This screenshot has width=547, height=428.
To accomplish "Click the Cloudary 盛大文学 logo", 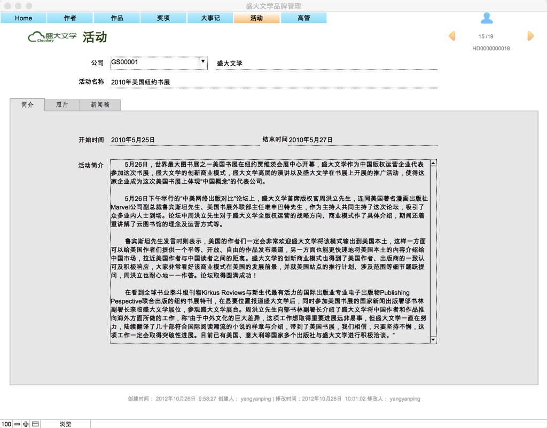I will tap(52, 37).
